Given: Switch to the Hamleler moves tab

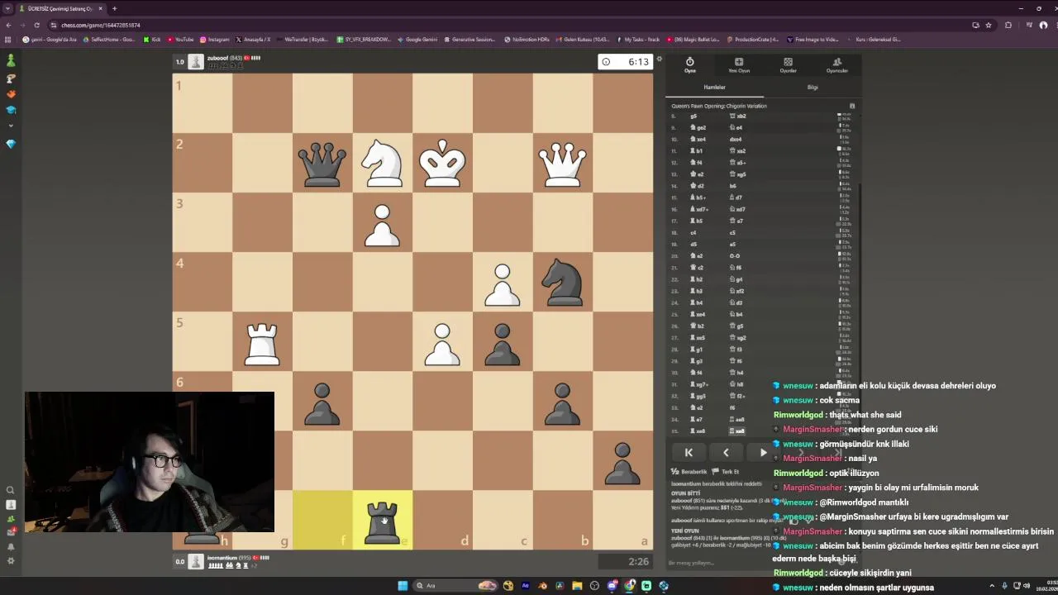Looking at the screenshot, I should click(x=714, y=87).
